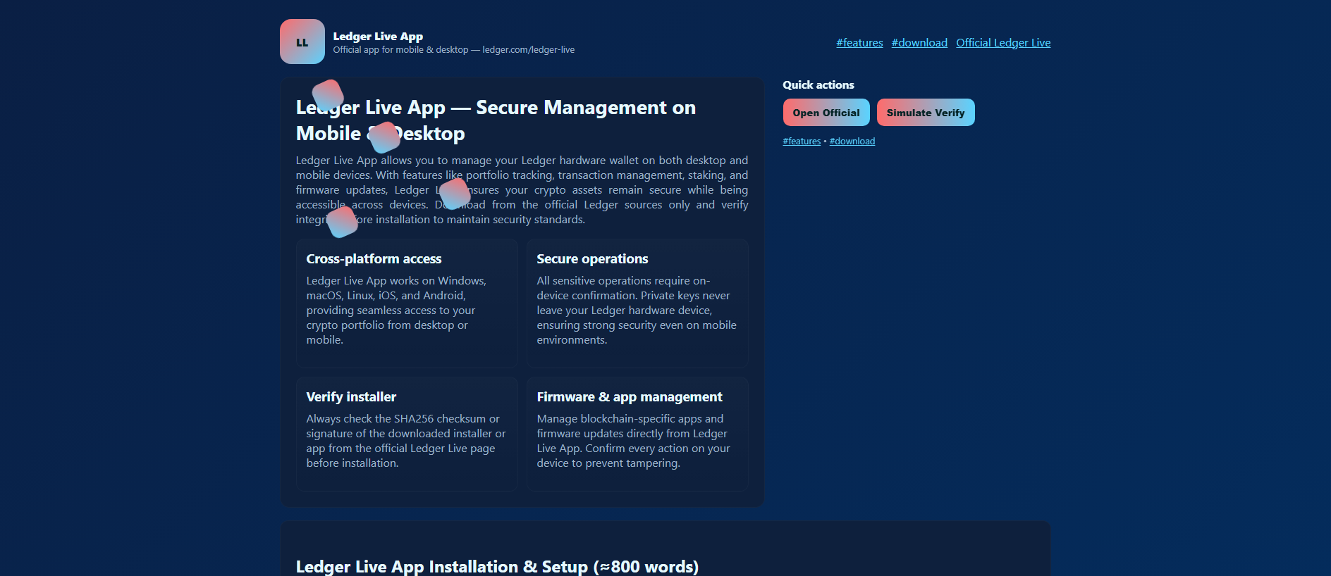Select the Secure operations card heading

tap(592, 259)
